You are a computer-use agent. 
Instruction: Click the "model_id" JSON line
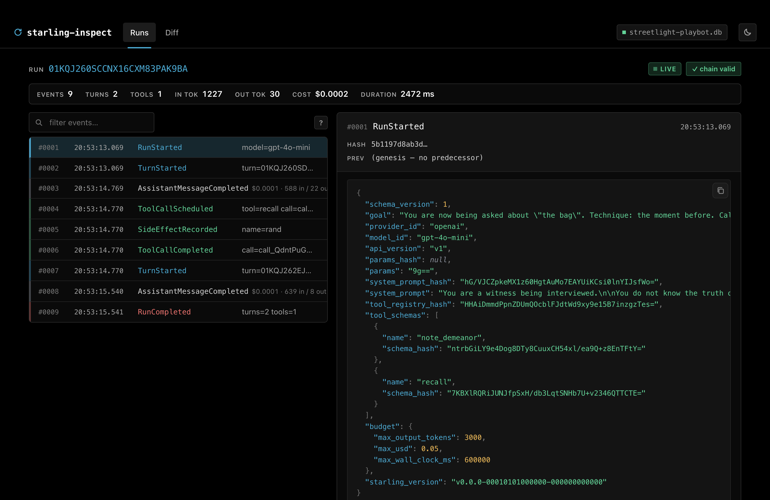pyautogui.click(x=421, y=238)
